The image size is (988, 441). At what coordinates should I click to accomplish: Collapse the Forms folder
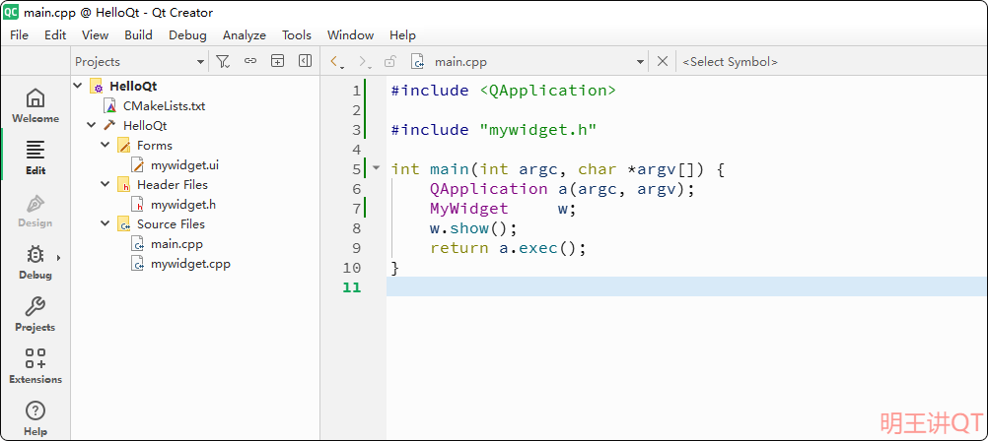(106, 145)
